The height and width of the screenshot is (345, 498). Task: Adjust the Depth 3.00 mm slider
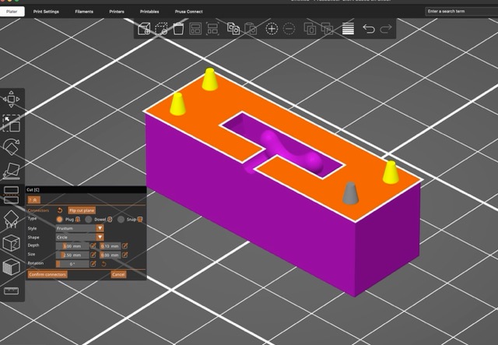(x=72, y=246)
